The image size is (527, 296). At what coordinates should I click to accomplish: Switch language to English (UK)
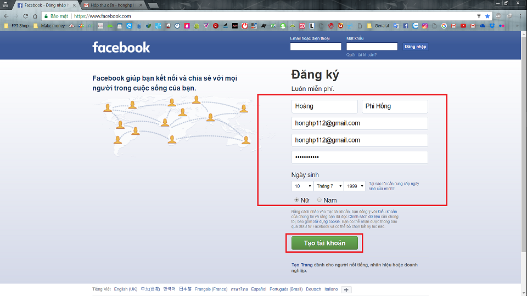(126, 289)
